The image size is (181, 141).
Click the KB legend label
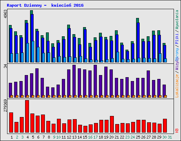[177, 130]
